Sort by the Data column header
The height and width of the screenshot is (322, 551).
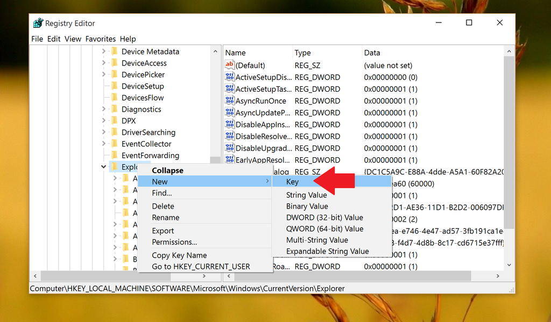[x=433, y=53]
